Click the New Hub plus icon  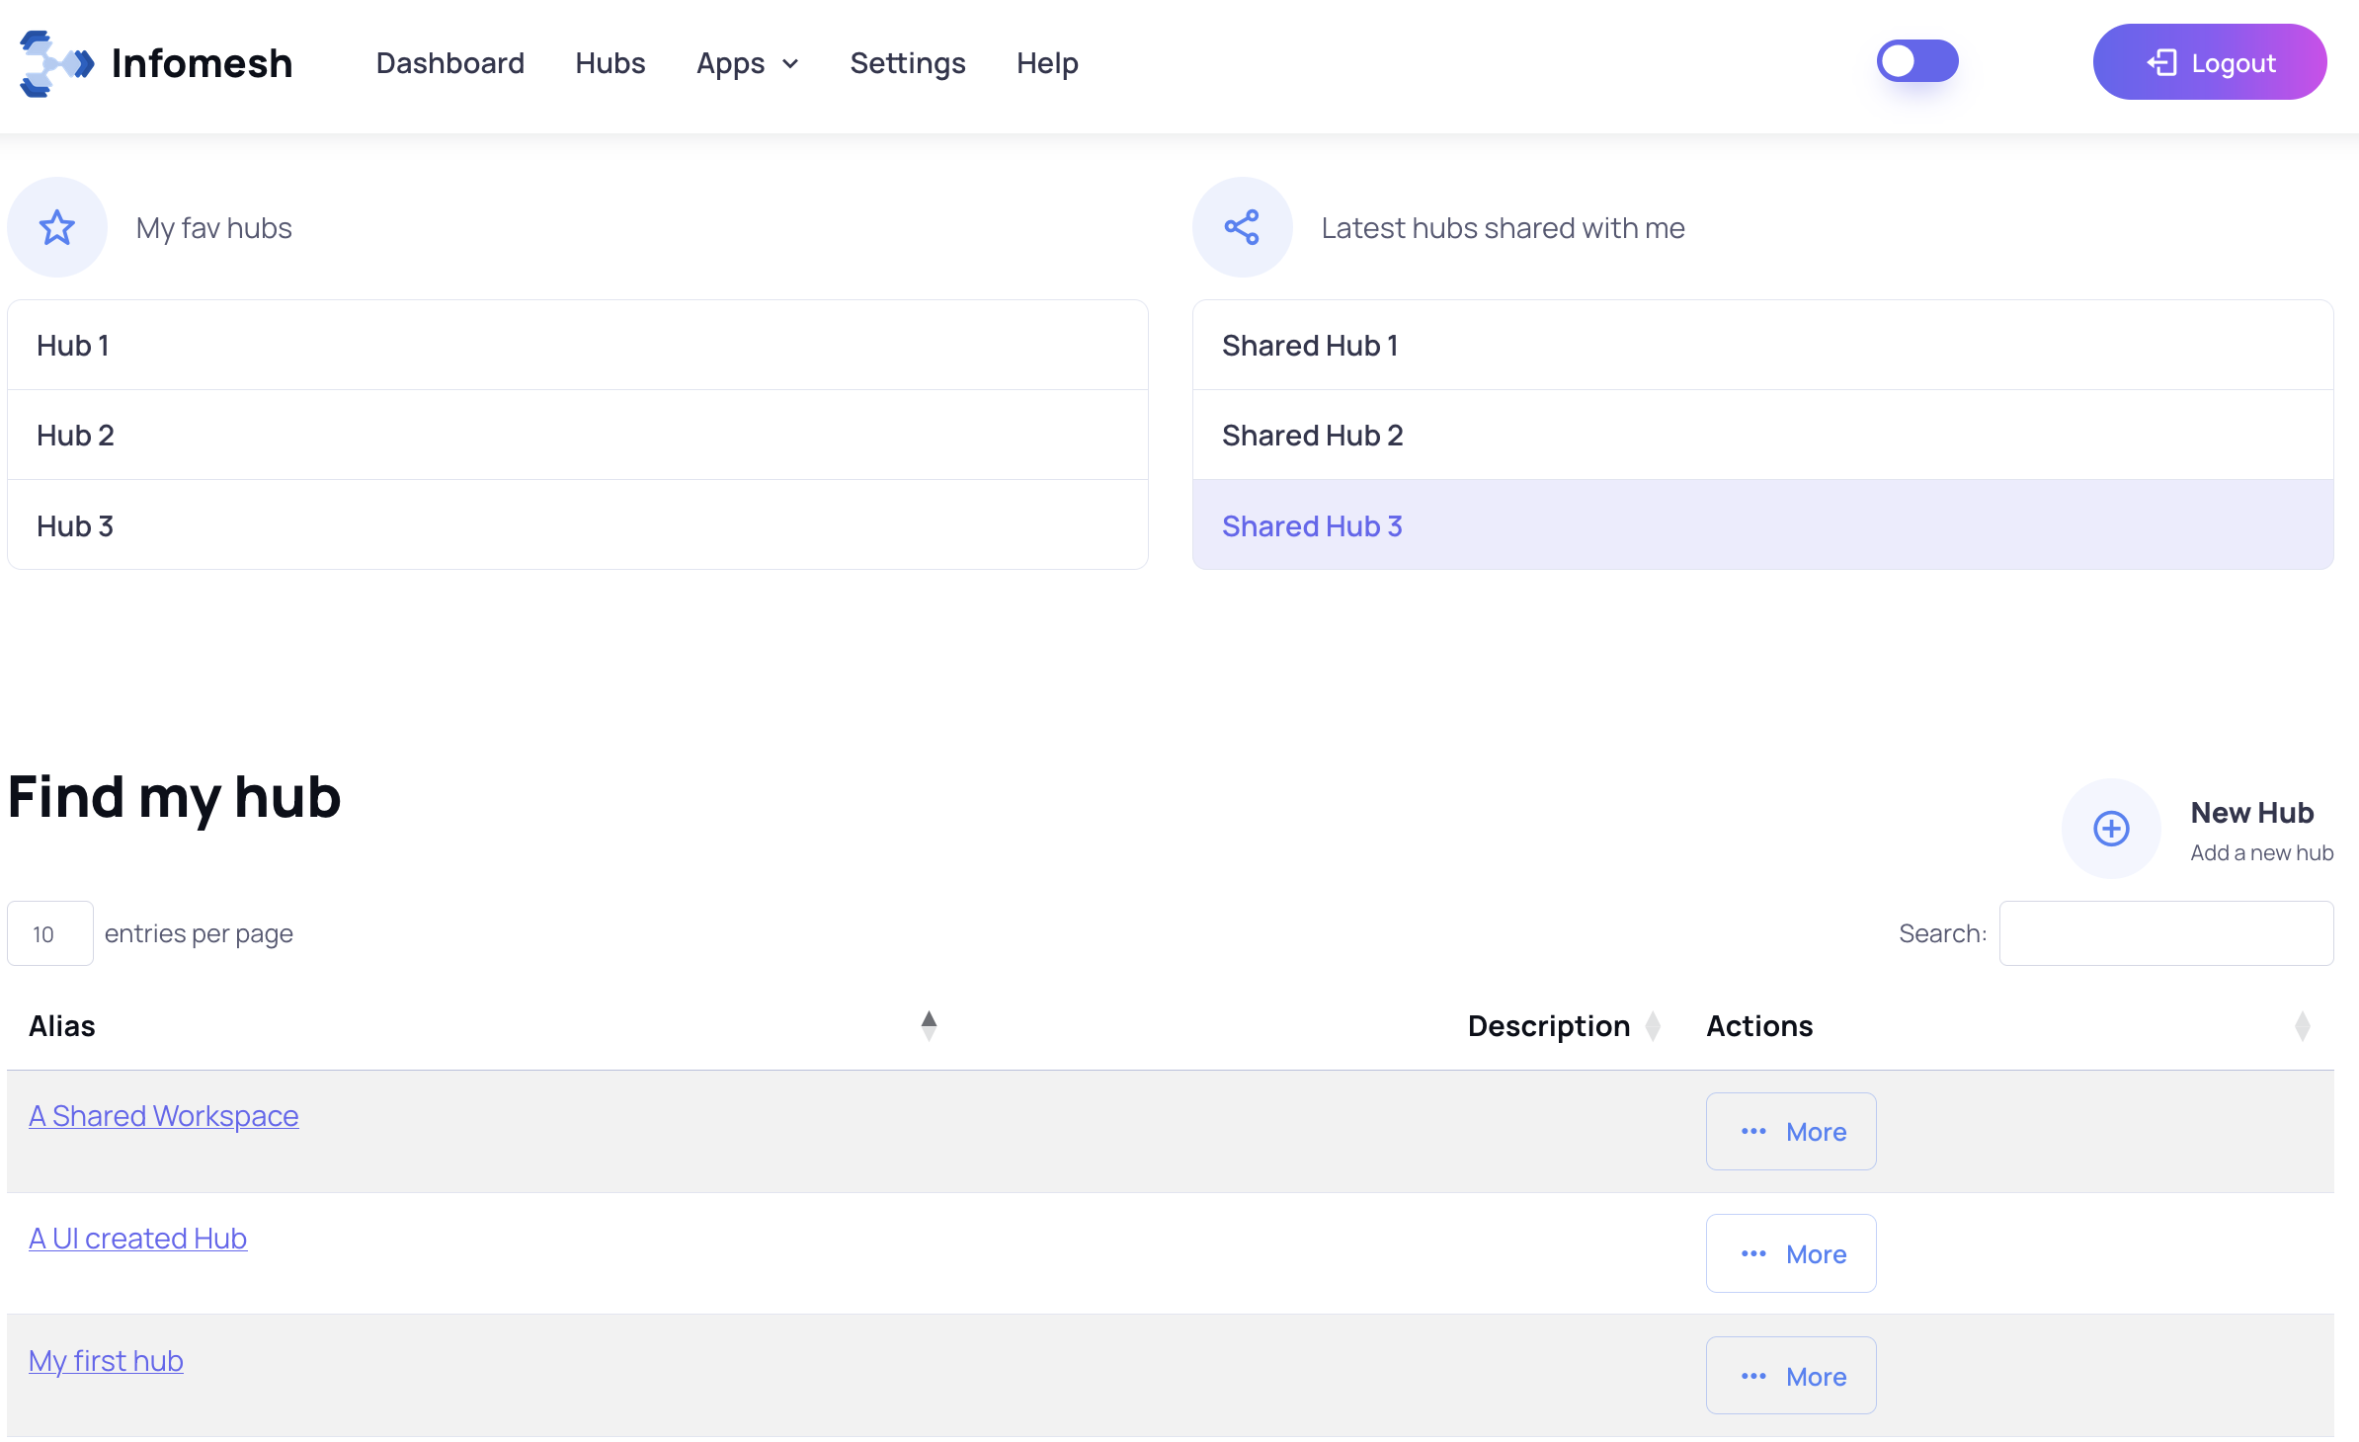[x=2111, y=828]
